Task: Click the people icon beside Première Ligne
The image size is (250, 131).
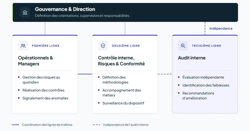Action: [x=23, y=46]
